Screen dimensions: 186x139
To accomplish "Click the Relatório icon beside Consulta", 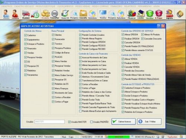I will coord(92,14).
